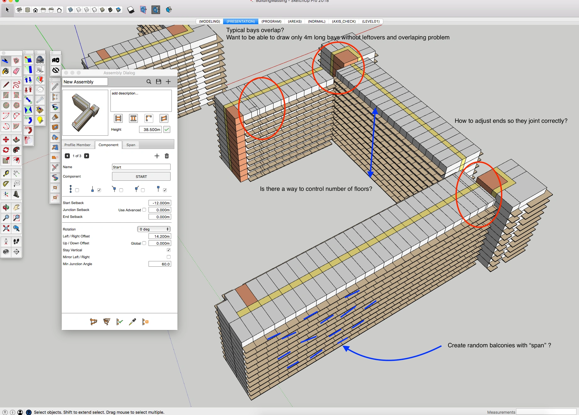Select the Push/Pull tool

[x=16, y=139]
